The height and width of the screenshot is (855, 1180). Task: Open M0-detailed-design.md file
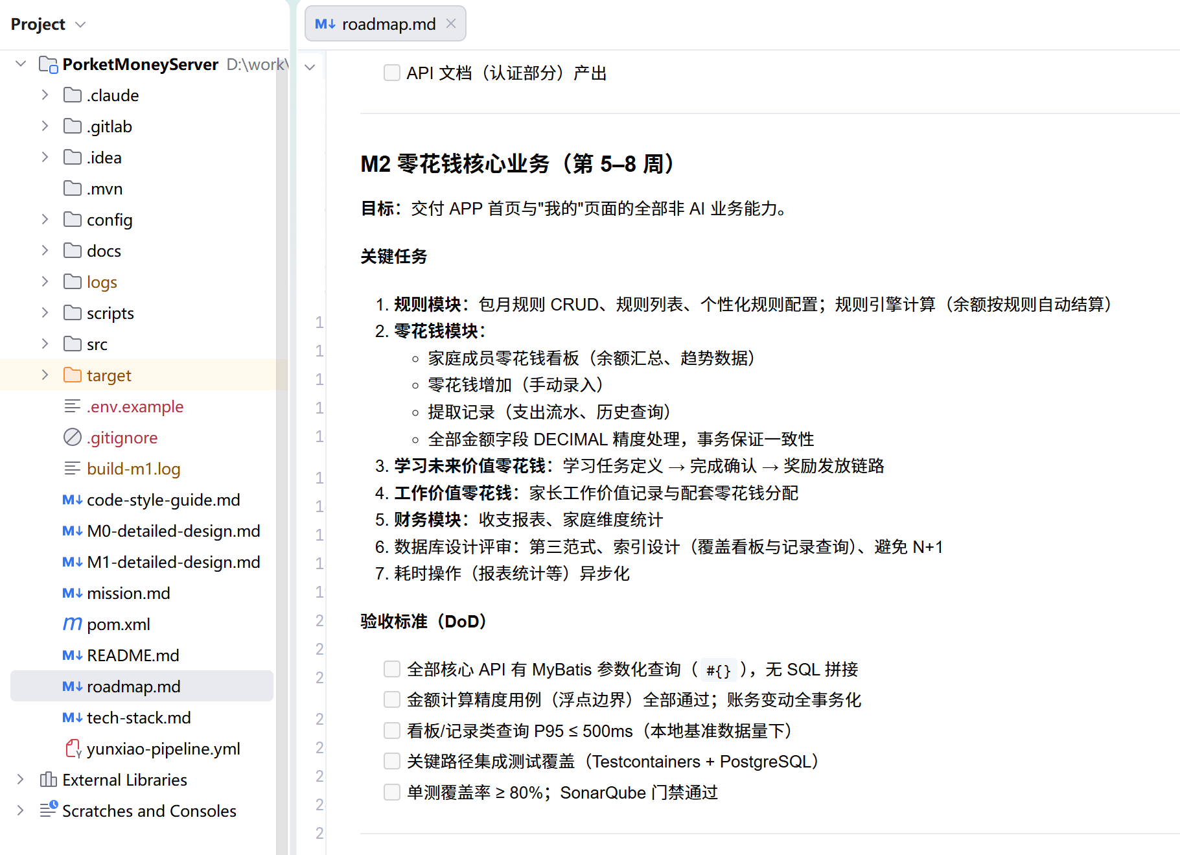click(174, 531)
